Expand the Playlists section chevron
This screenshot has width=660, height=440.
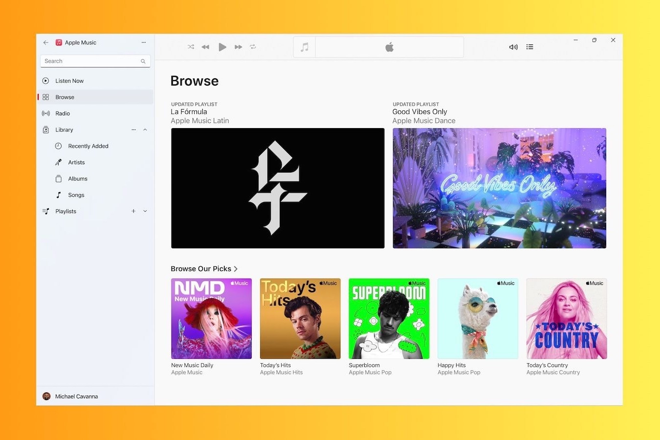click(145, 211)
